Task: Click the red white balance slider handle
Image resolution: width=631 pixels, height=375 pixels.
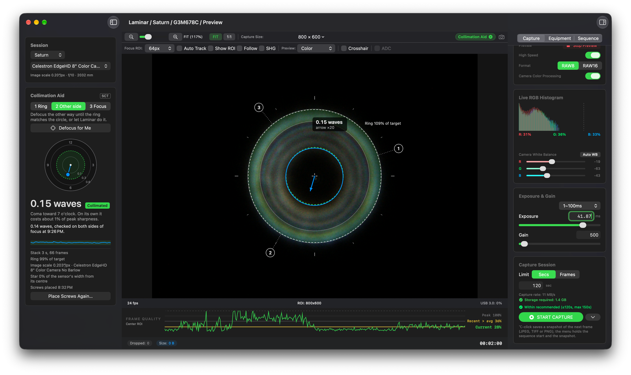Action: [x=552, y=162]
